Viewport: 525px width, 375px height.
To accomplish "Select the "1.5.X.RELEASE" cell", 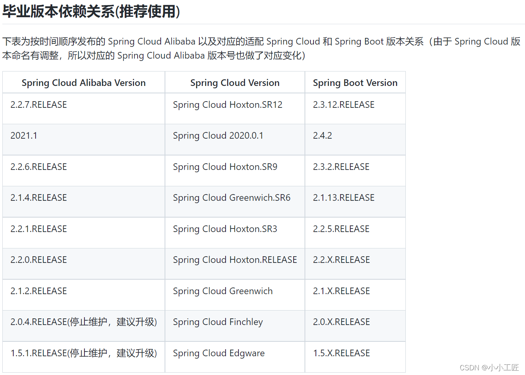I will click(x=355, y=357).
